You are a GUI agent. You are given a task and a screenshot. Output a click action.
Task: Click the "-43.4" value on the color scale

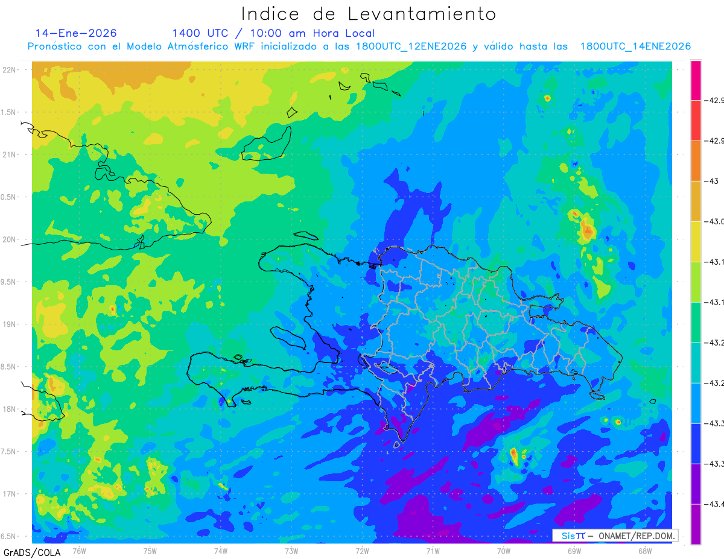coord(714,504)
